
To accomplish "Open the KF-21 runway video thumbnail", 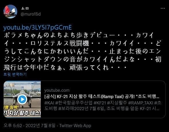I will [x=22, y=99].
